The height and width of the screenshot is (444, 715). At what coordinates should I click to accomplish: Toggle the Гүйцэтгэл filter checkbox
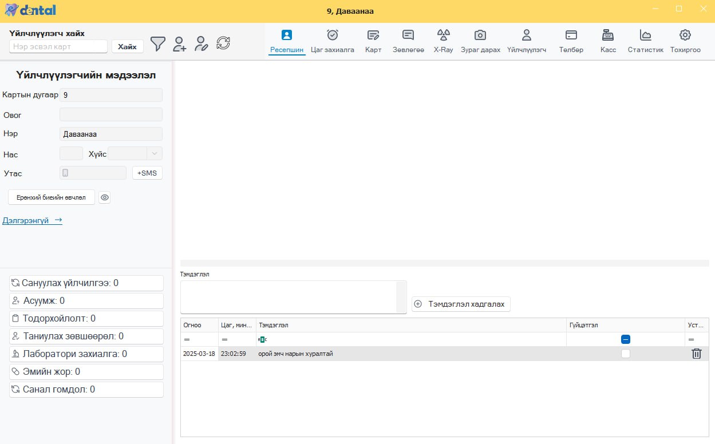point(626,339)
